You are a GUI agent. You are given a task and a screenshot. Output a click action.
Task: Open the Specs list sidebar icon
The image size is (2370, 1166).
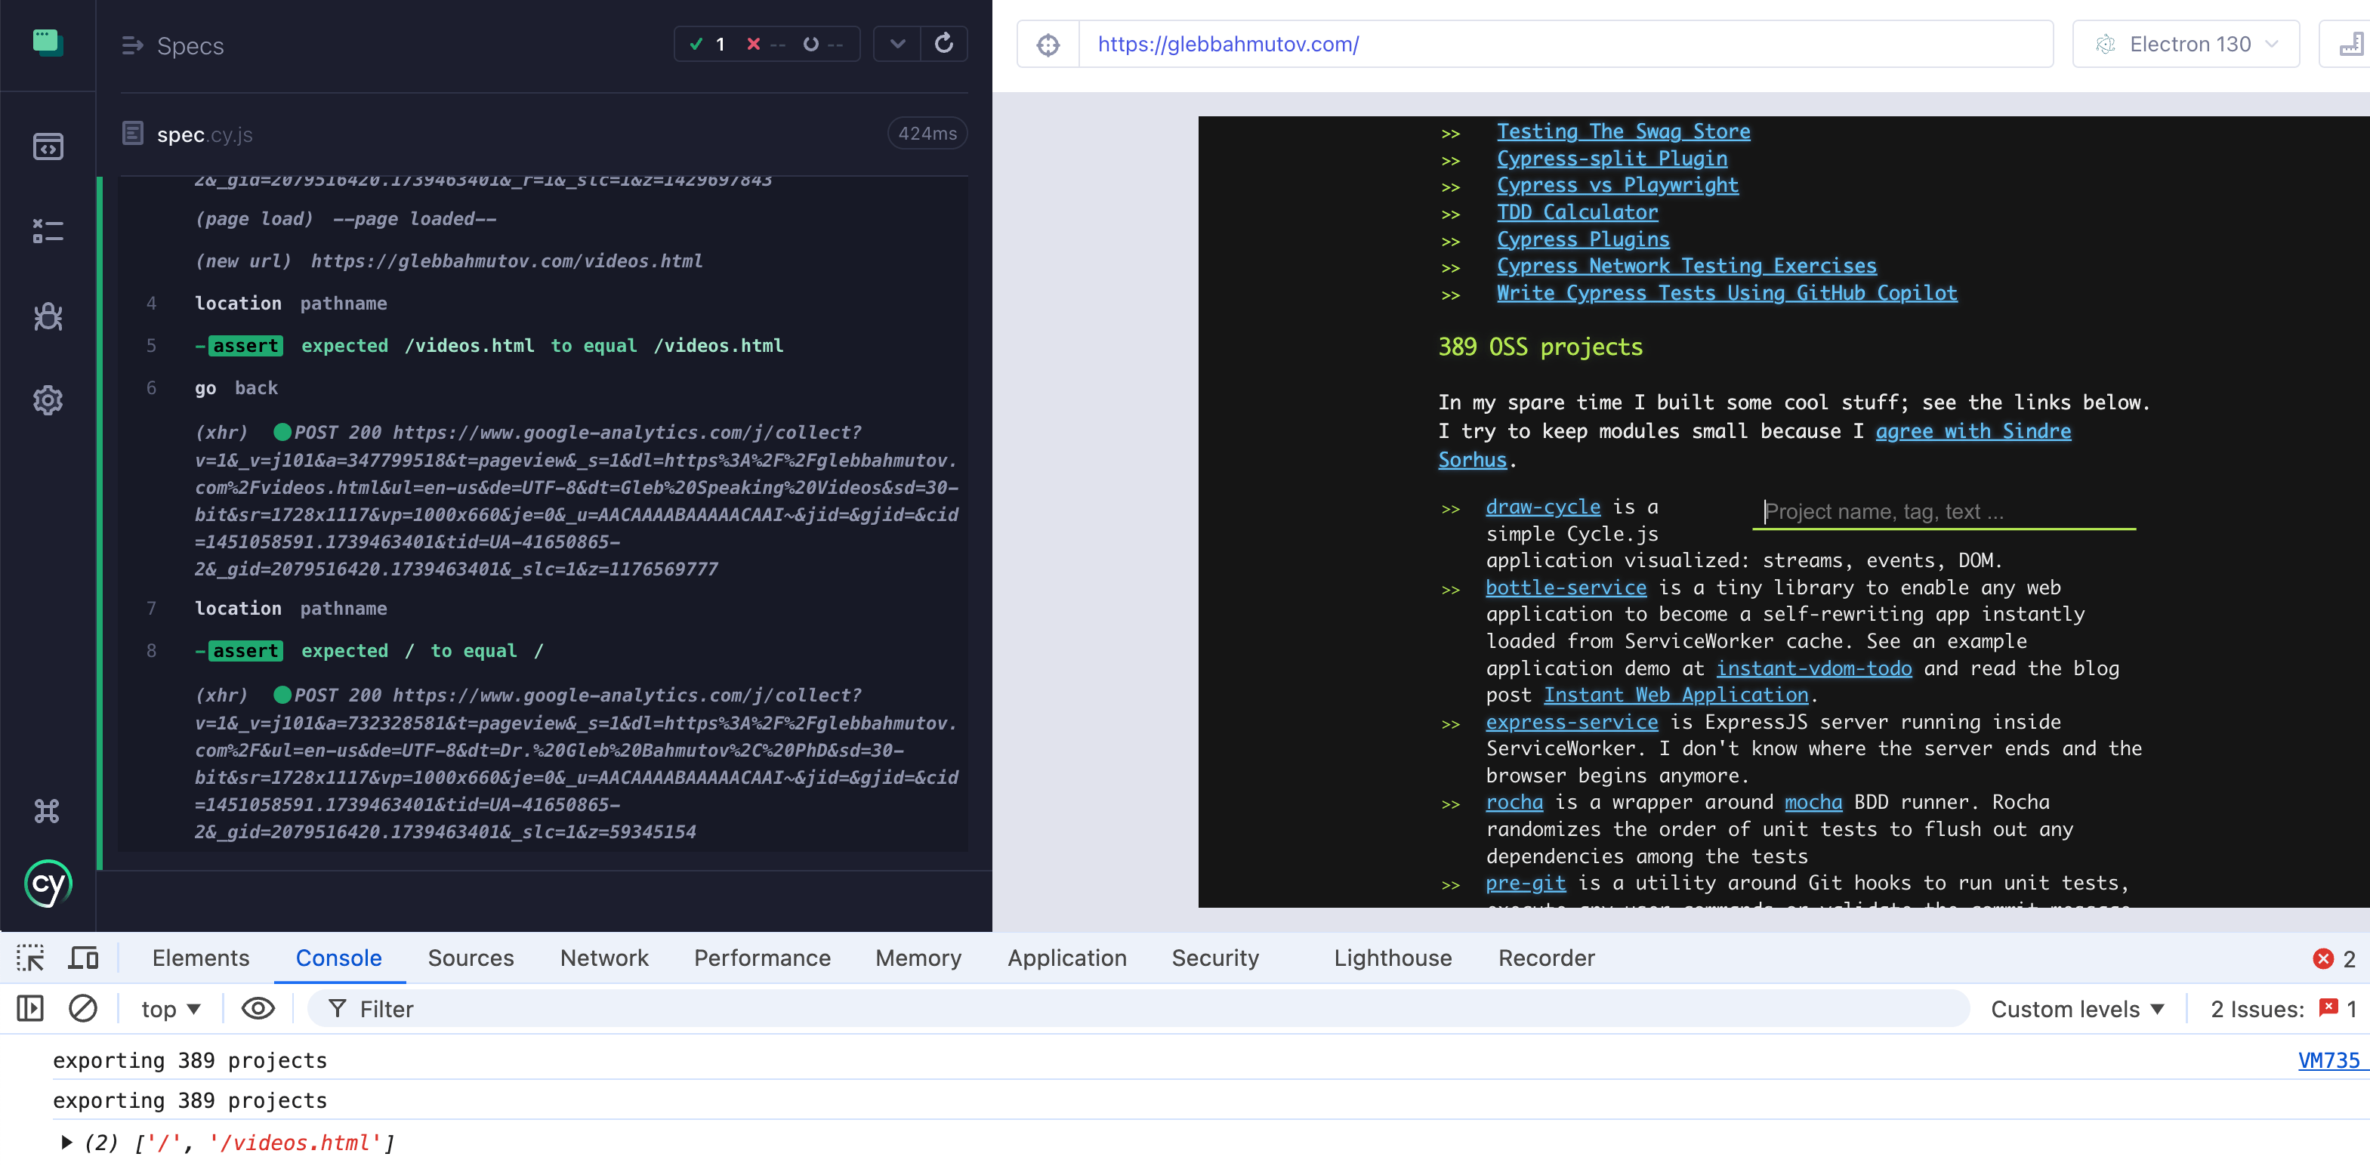(48, 147)
